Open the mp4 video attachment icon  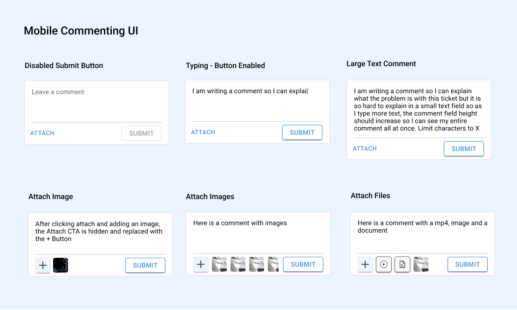384,264
